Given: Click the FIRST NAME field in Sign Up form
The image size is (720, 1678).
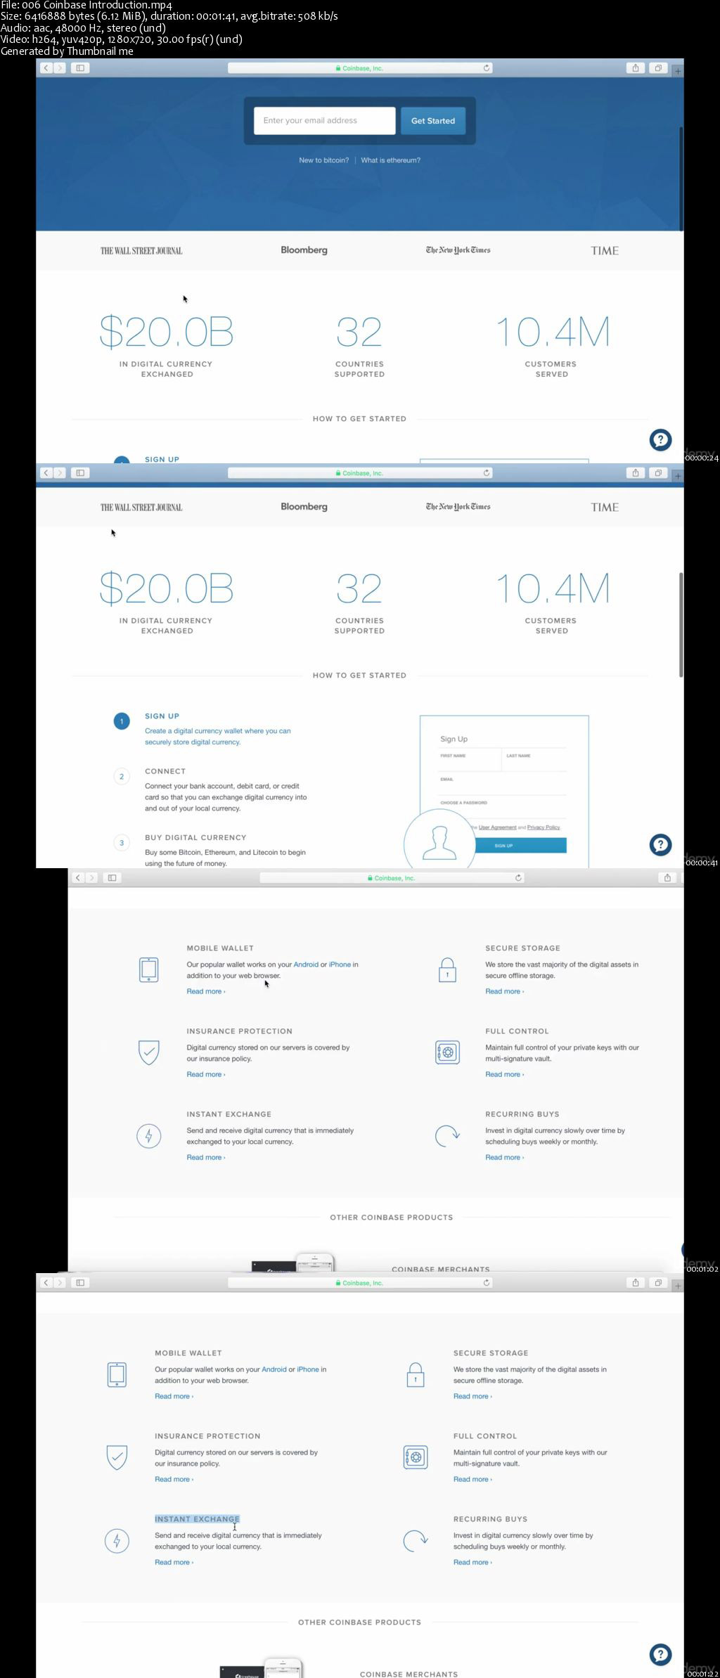Looking at the screenshot, I should [x=468, y=759].
